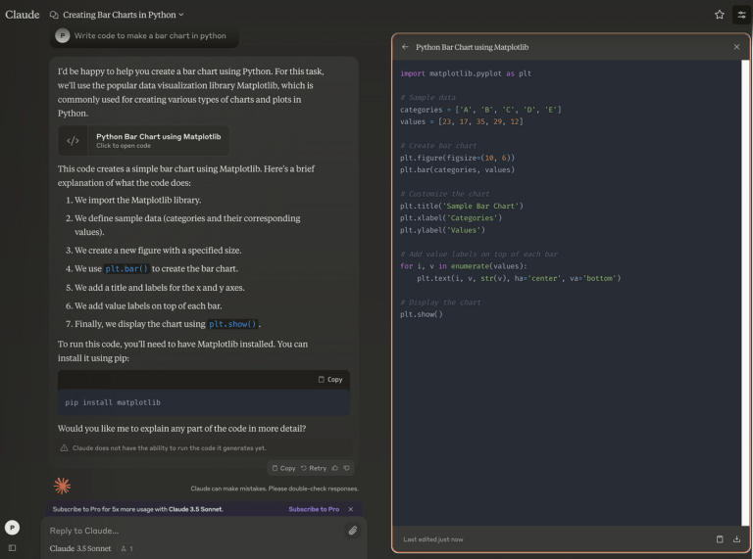This screenshot has height=559, width=753.
Task: Open the Python Bar Chart code artifact card
Action: [x=143, y=140]
